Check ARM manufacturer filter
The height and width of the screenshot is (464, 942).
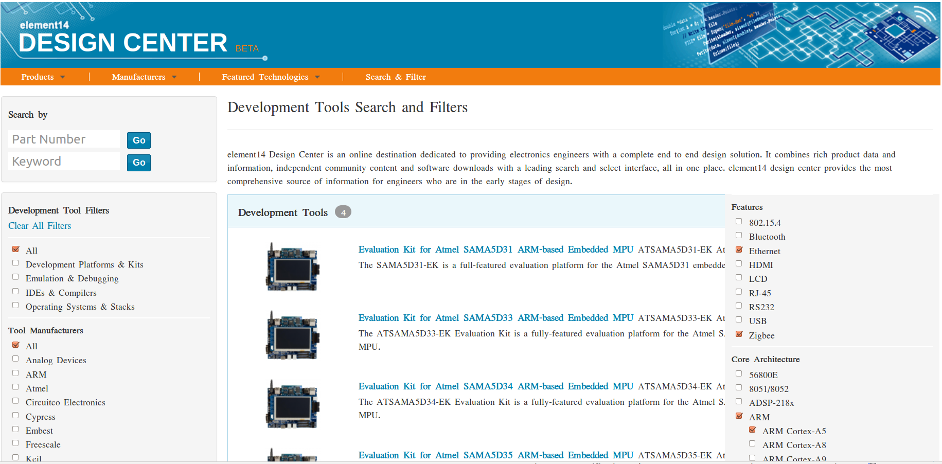click(16, 373)
